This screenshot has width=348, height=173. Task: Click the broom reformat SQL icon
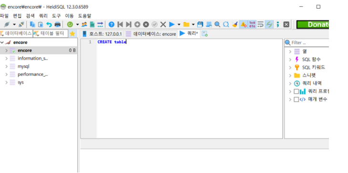(x=235, y=24)
